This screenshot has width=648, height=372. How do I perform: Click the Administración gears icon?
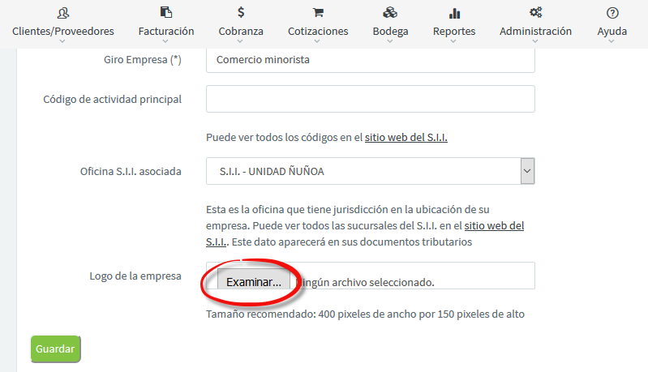click(535, 13)
